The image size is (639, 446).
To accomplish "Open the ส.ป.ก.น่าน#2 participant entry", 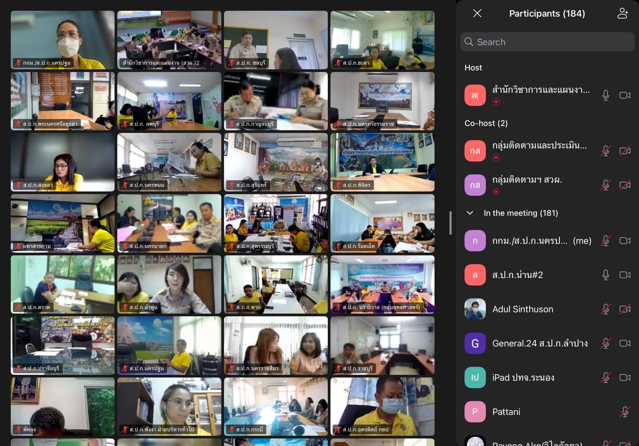I will [x=547, y=275].
